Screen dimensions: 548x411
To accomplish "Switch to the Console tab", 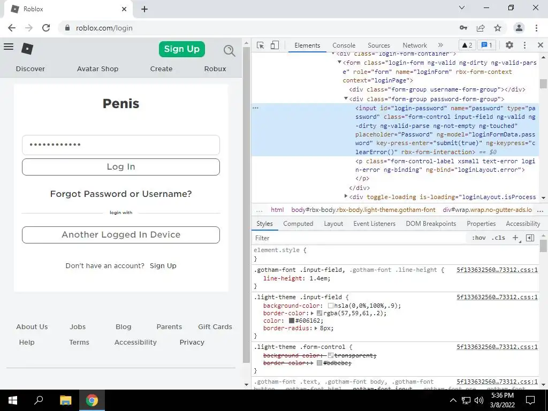I will click(x=344, y=45).
